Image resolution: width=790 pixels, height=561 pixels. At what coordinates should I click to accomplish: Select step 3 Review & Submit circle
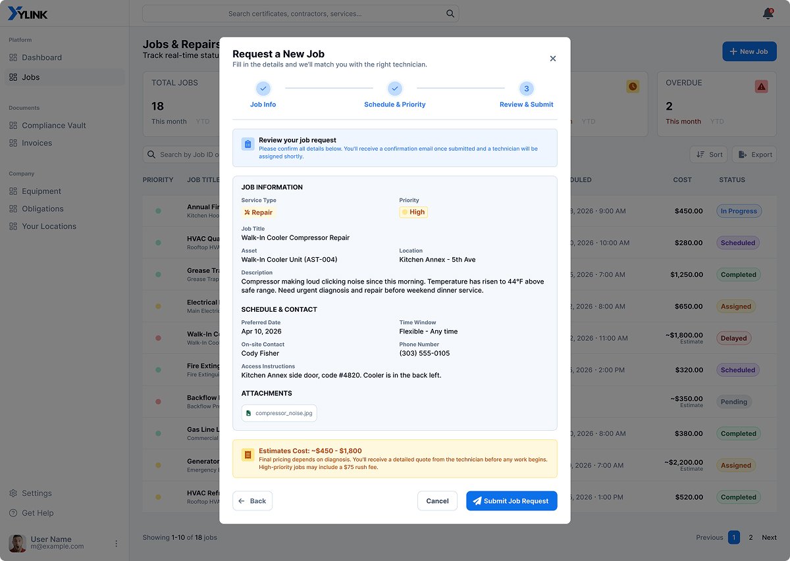527,88
